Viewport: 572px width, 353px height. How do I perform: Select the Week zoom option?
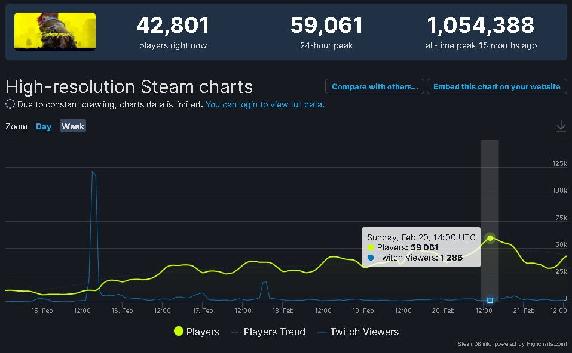[72, 126]
